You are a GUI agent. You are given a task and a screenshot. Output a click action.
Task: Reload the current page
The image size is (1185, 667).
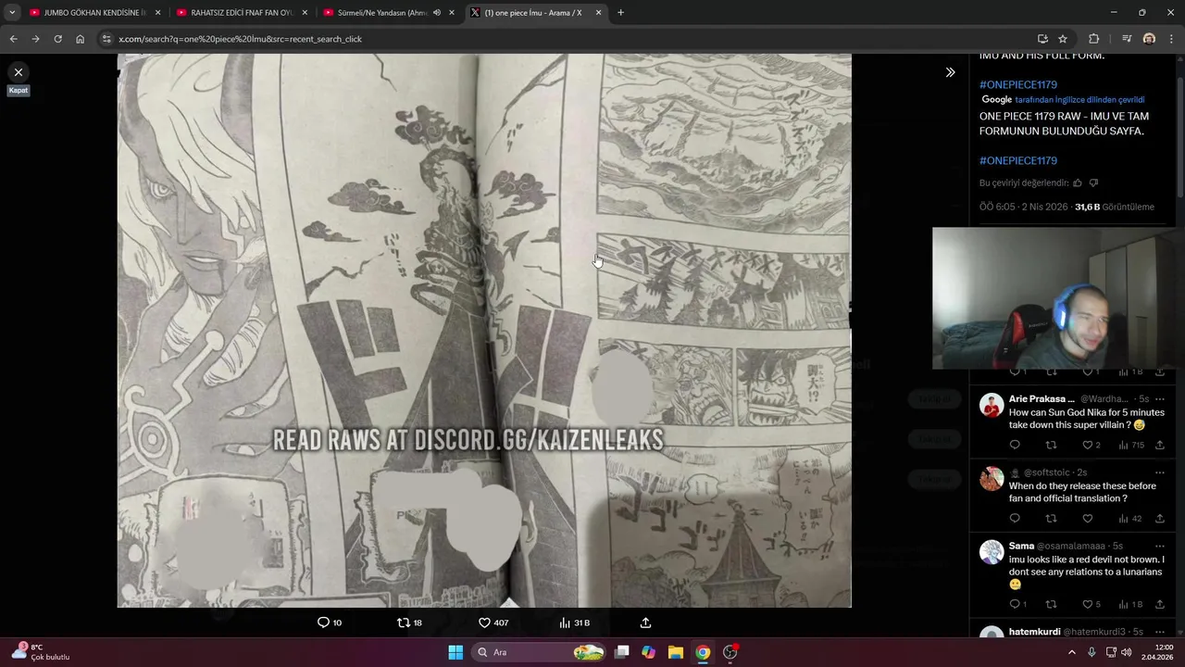click(57, 39)
